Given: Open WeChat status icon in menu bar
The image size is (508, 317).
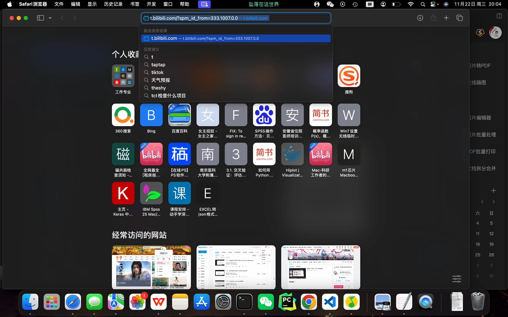Looking at the screenshot, I should click(330, 4).
